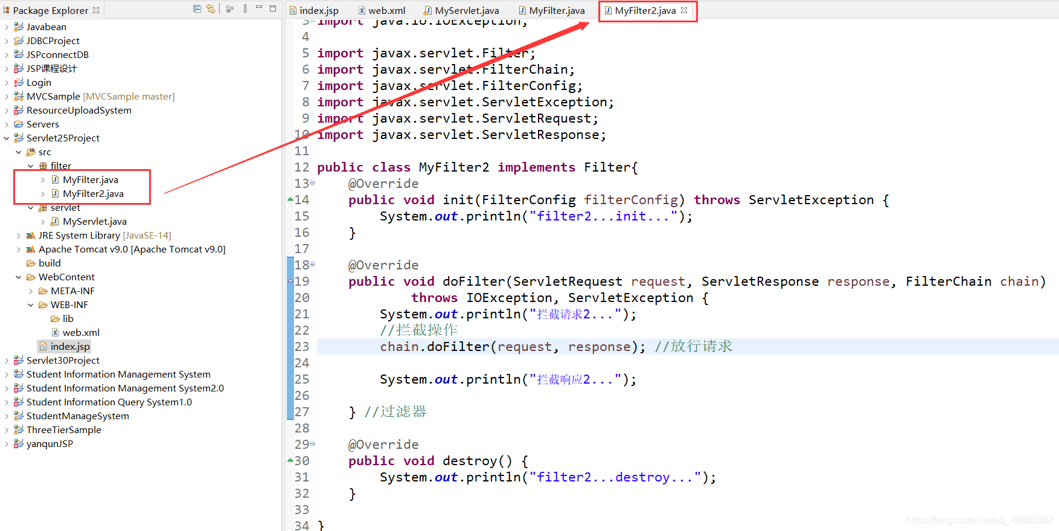This screenshot has height=531, width=1059.
Task: Click the override marker at line 19
Action: pyautogui.click(x=290, y=280)
